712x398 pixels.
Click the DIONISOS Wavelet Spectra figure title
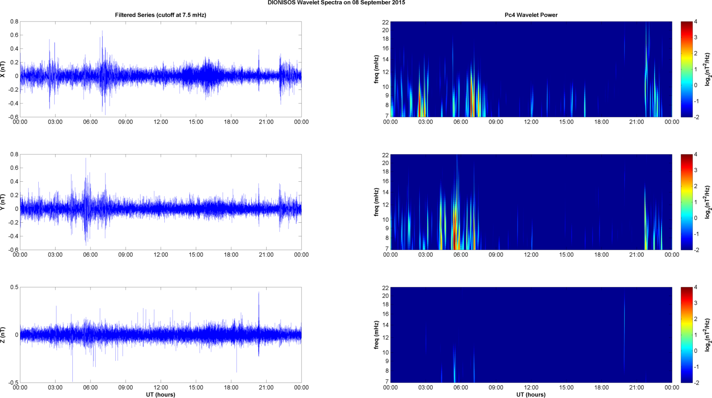click(336, 3)
